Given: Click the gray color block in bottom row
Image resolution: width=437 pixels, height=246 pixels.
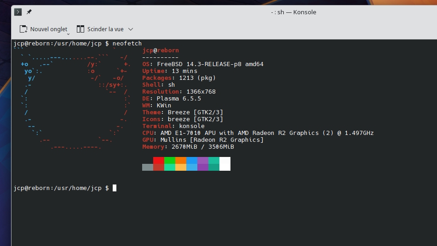Looking at the screenshot, I should coord(148,168).
